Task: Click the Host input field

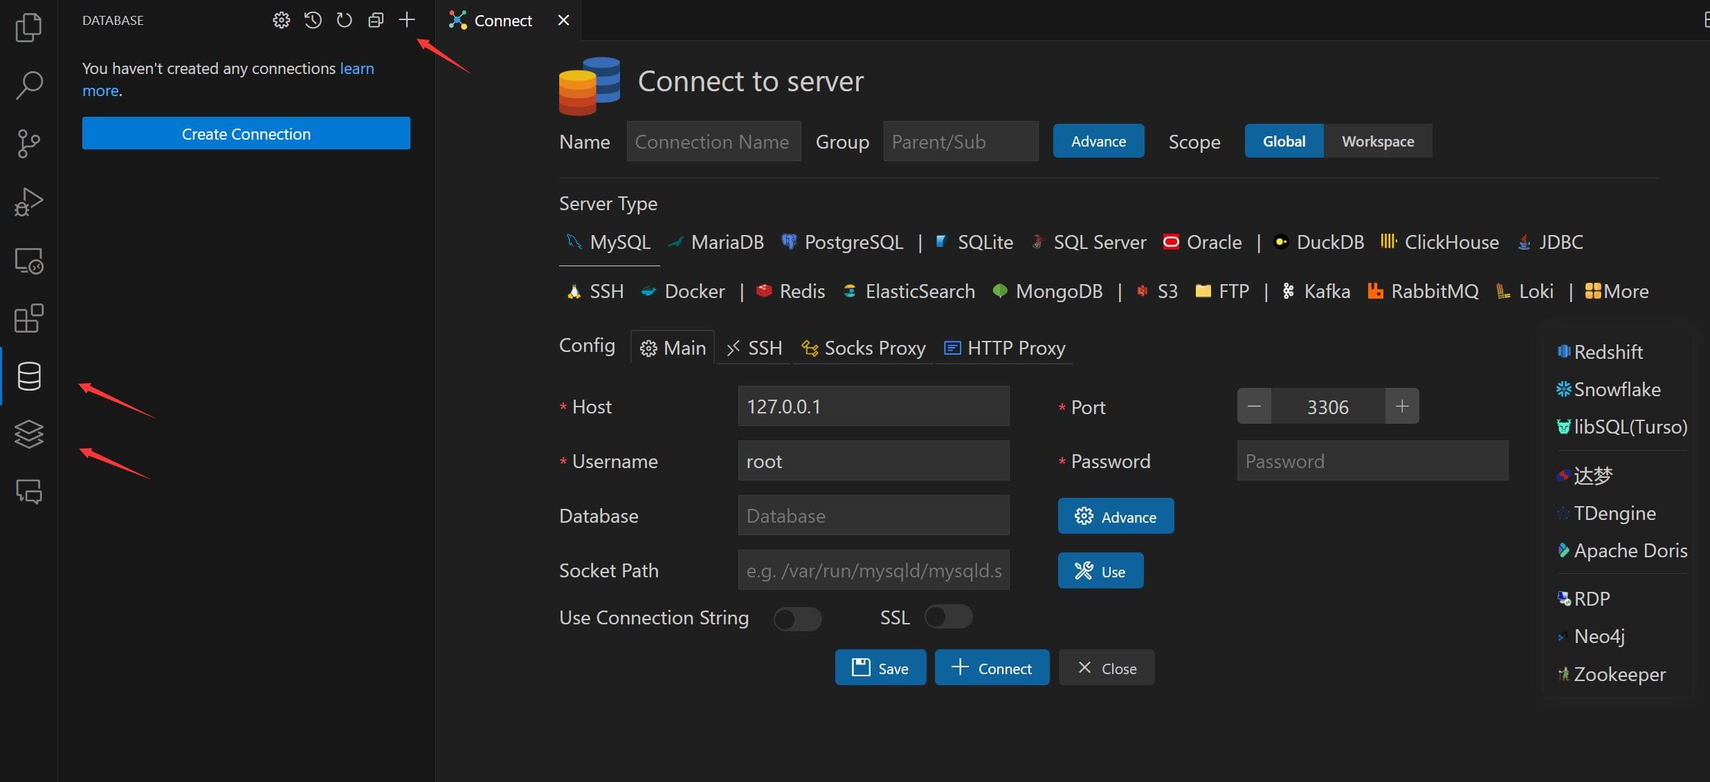Action: (x=873, y=405)
